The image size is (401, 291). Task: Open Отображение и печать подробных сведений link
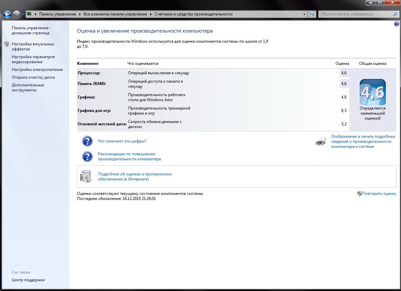point(363,141)
